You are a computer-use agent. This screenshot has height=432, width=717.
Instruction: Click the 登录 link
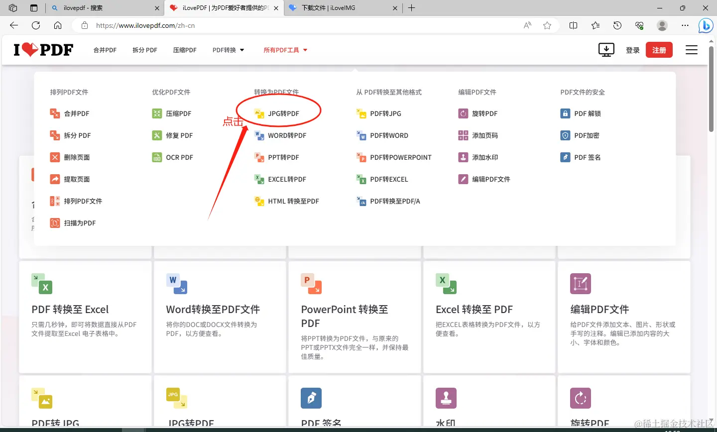(x=632, y=50)
